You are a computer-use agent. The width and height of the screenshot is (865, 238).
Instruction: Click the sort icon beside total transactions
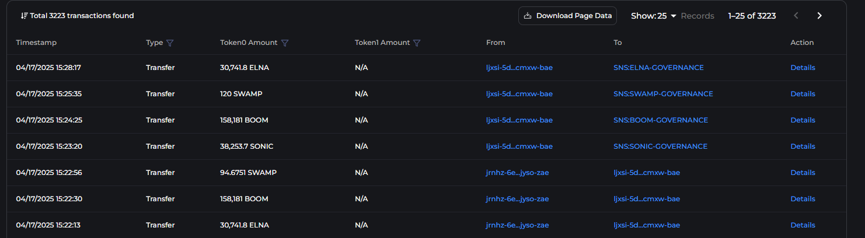(24, 16)
